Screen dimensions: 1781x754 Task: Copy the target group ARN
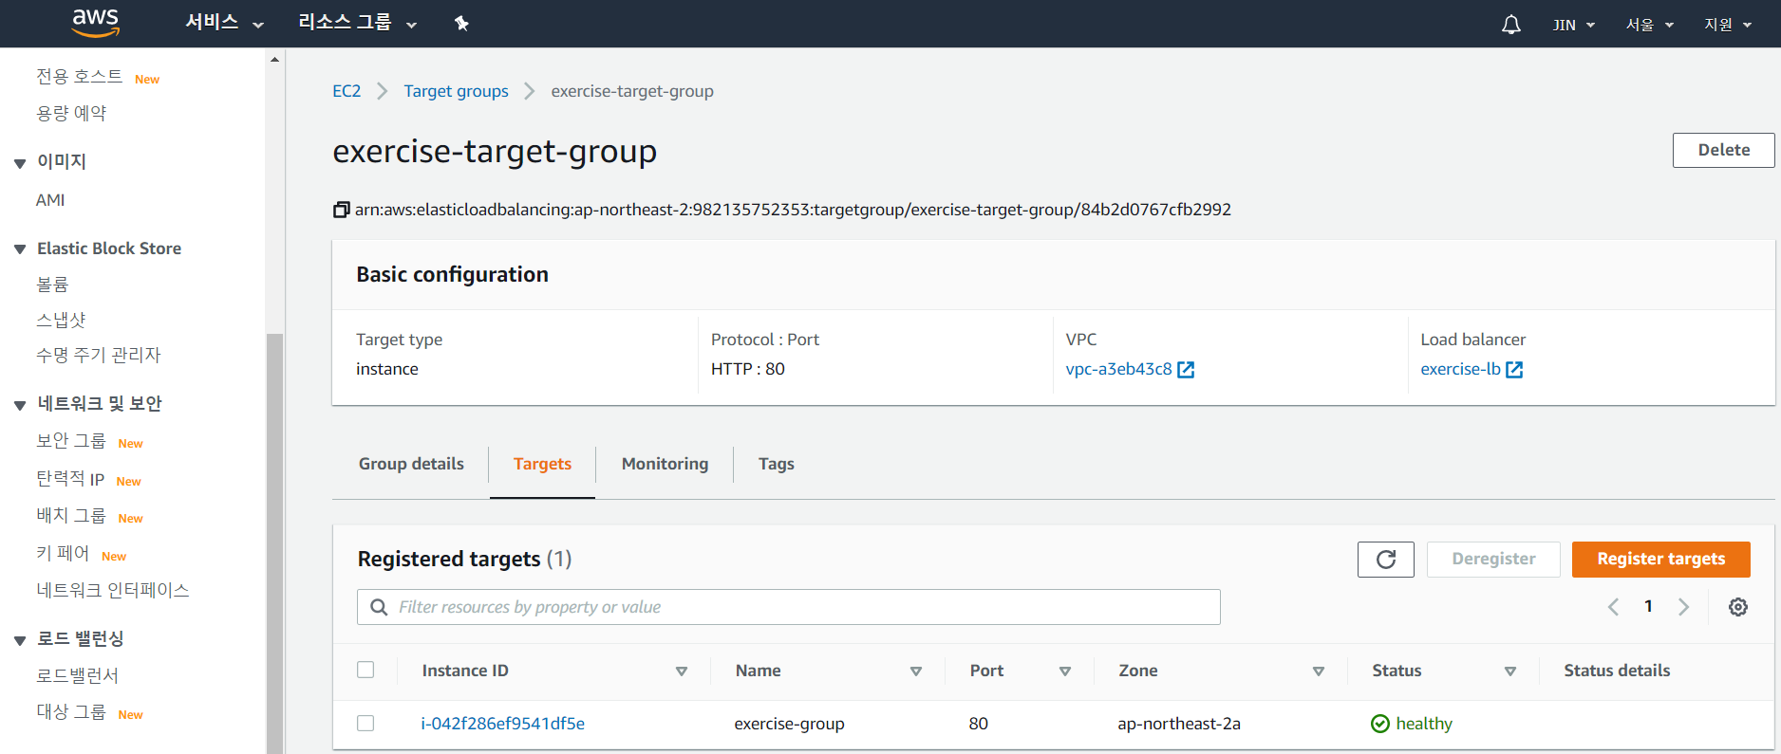(x=342, y=210)
